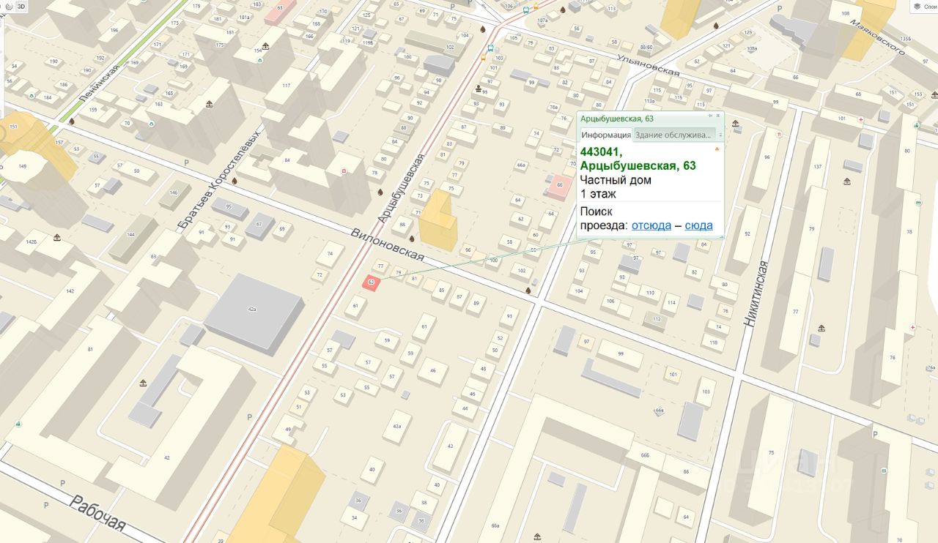Viewport: 938px width, 543px height.
Task: Click the parking icon near building 49
Action: (x=250, y=417)
